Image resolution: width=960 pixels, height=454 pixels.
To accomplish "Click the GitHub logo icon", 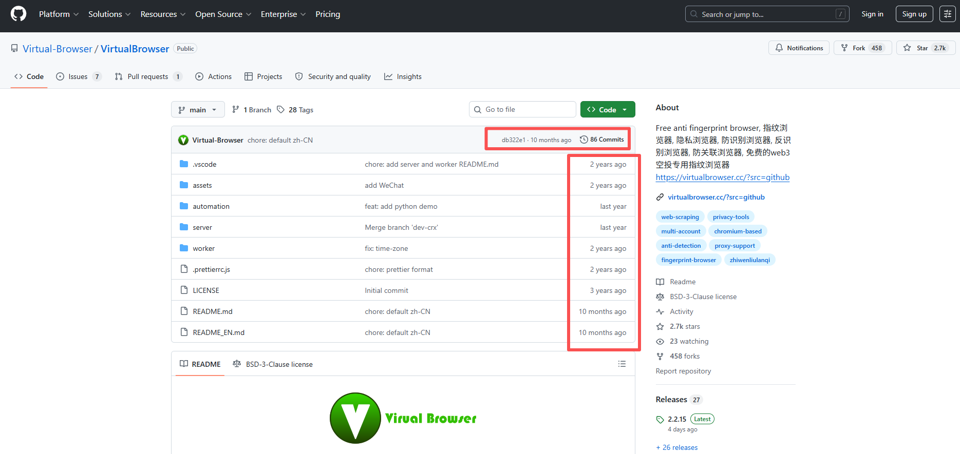I will pyautogui.click(x=18, y=14).
